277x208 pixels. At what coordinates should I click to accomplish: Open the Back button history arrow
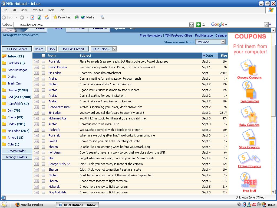17,17
